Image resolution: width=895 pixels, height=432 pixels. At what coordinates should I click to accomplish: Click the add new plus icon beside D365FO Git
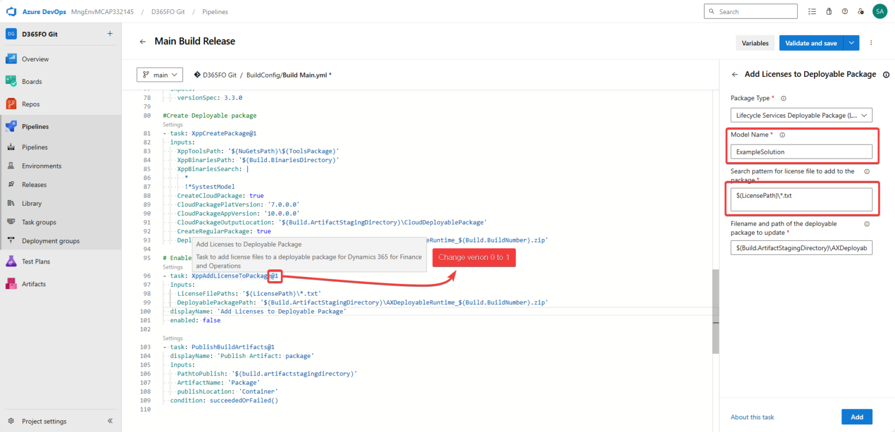110,34
